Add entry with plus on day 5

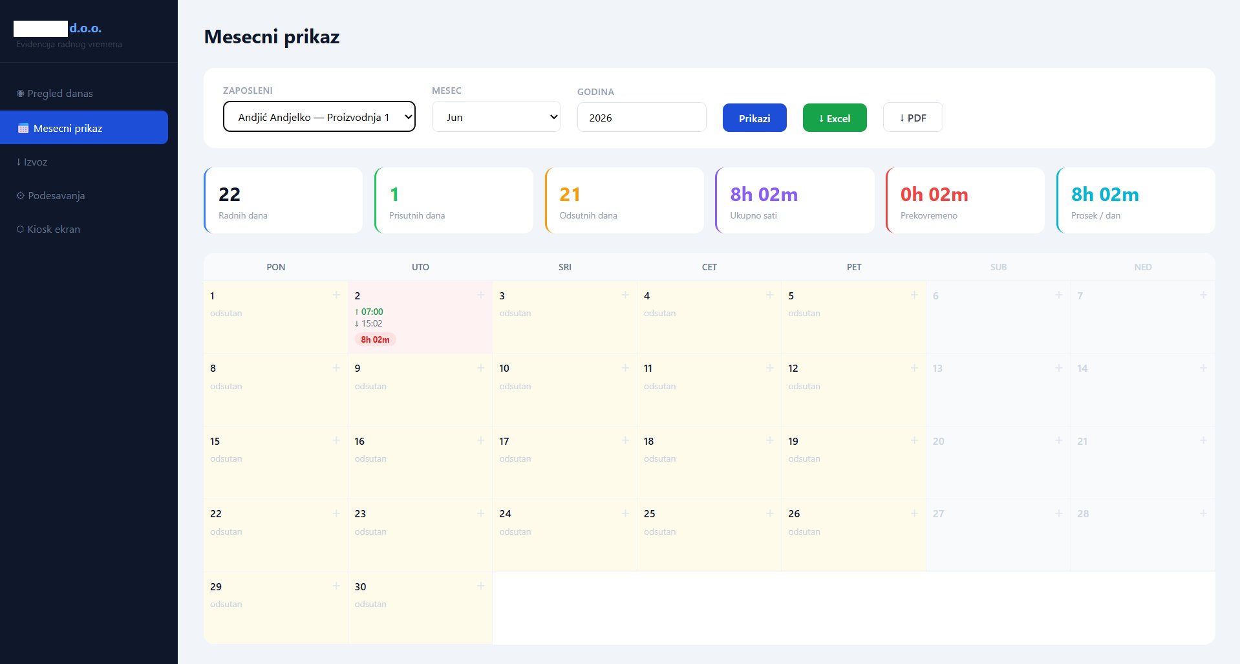point(914,295)
